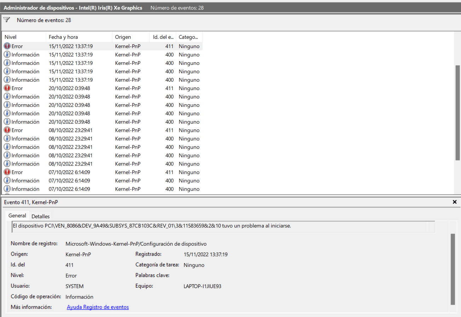This screenshot has width=461, height=317.
Task: Click the 411 ID cell dated 08/10/2022
Action: coord(169,130)
